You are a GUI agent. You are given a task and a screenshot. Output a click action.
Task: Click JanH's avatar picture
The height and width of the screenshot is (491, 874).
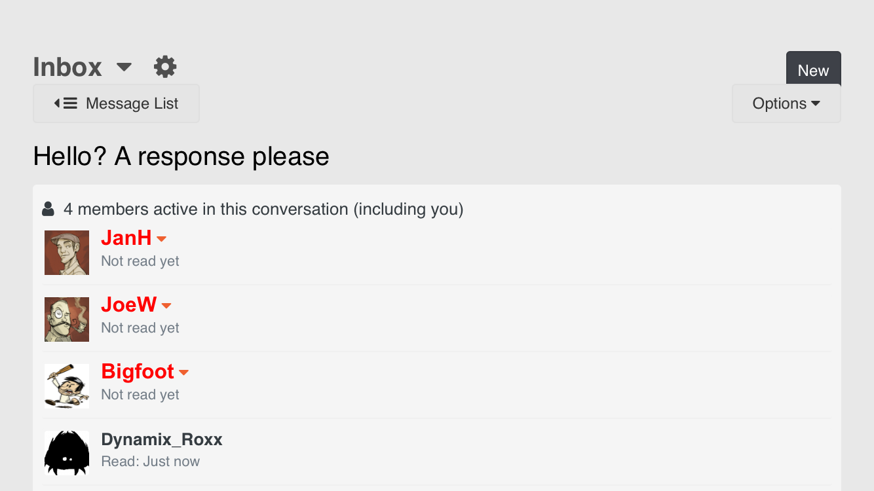pos(67,253)
